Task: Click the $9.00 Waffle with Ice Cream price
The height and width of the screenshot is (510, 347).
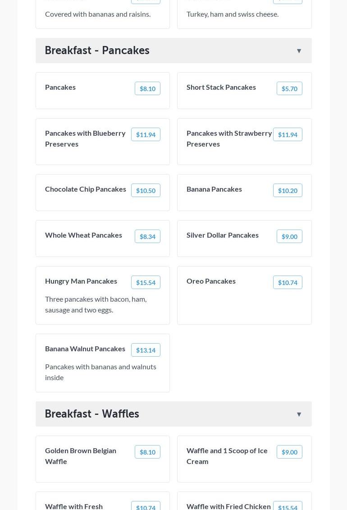Action: (x=289, y=452)
